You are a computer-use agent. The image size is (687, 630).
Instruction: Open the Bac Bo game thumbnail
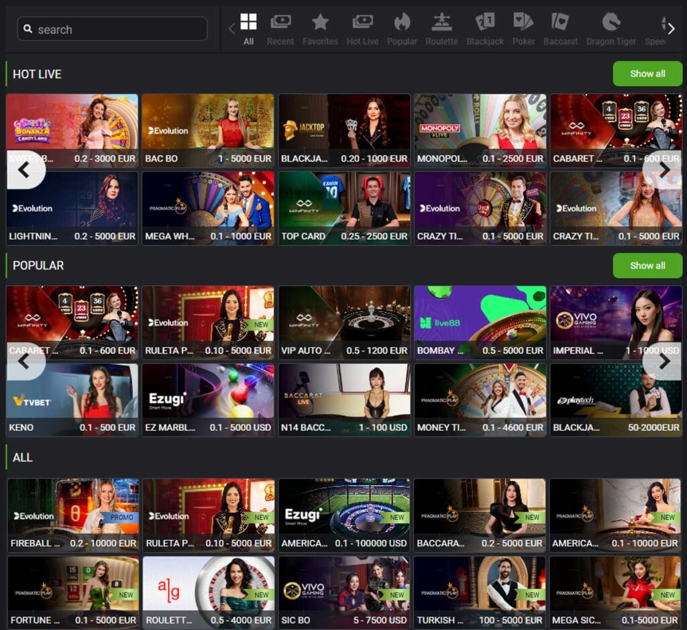tap(208, 129)
